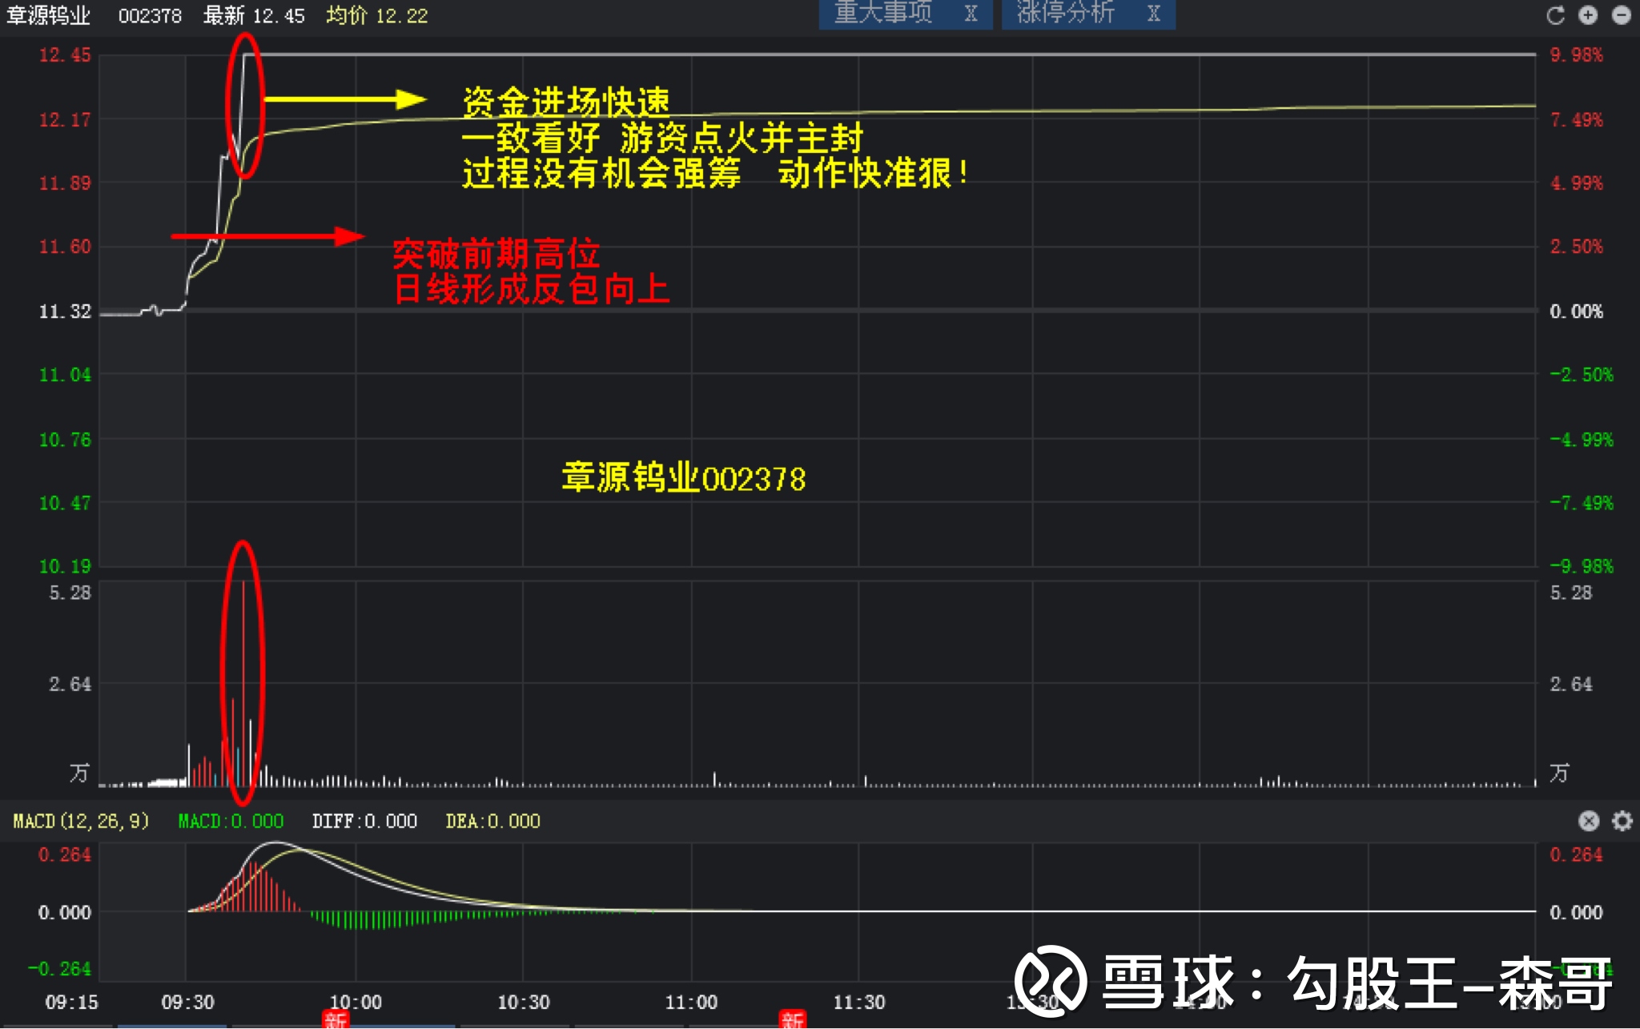Click the DEA:0.000 value

pos(492,822)
